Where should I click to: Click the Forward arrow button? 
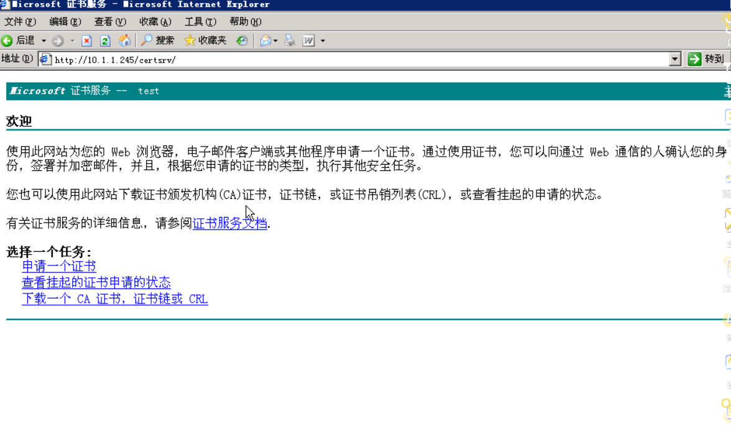pos(58,41)
